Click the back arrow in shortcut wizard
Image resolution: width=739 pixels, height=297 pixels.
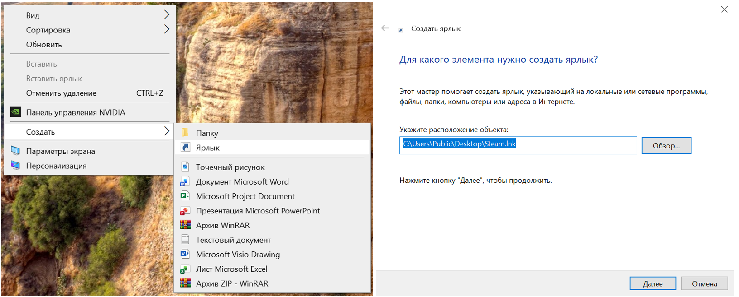385,28
